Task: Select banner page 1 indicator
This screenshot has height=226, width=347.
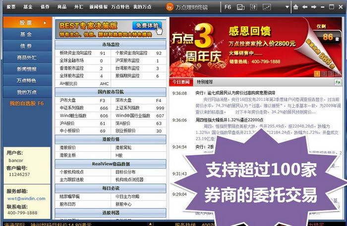Action: click(317, 73)
